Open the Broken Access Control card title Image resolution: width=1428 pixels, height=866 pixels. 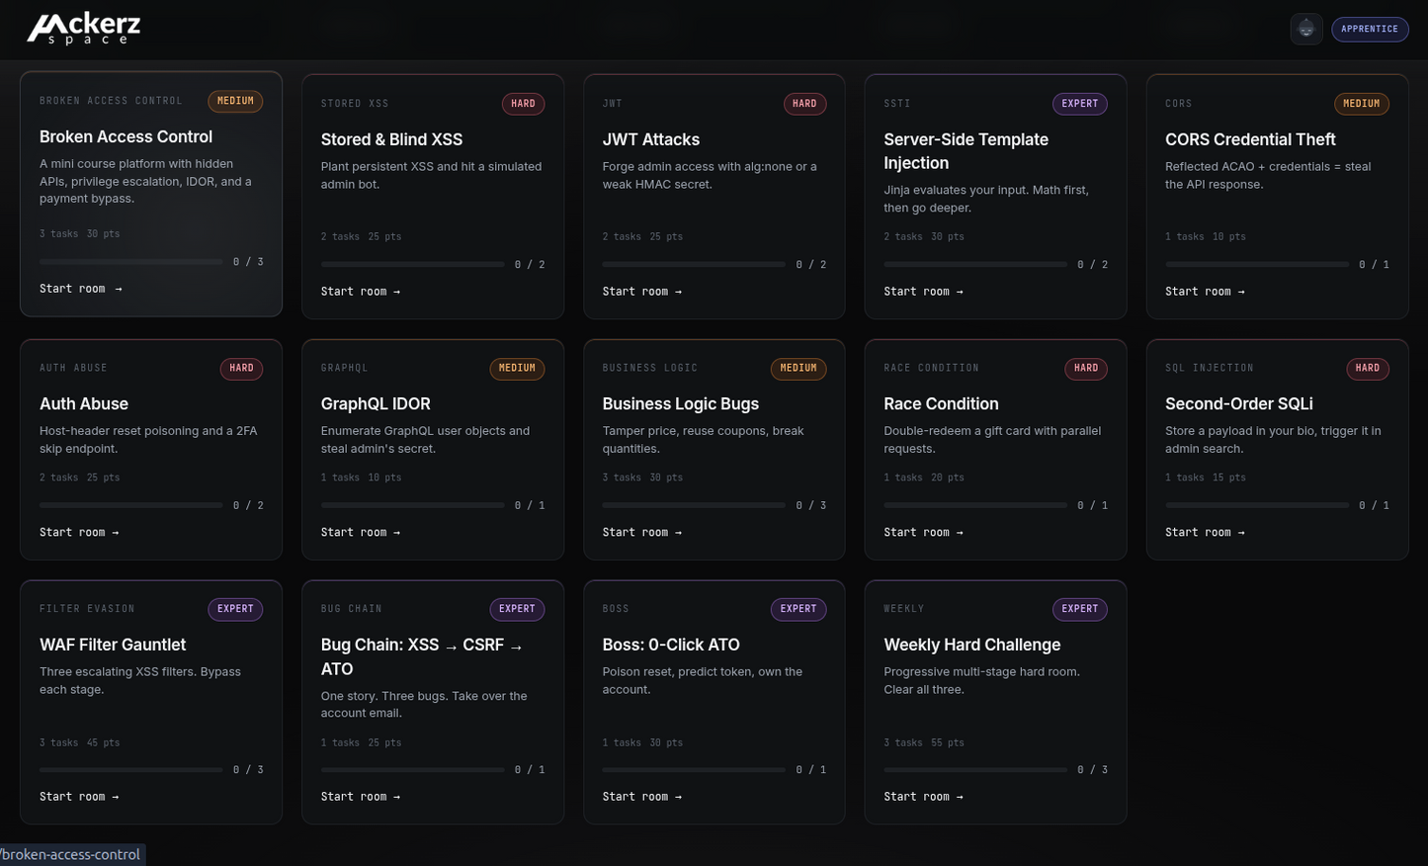coord(126,136)
